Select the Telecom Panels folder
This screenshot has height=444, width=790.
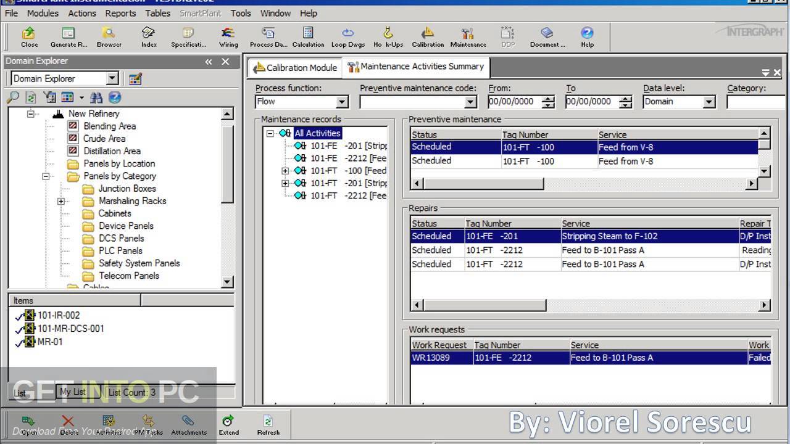click(128, 276)
